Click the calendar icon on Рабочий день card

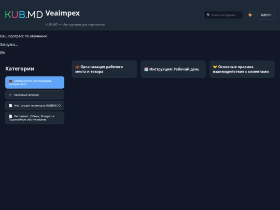point(146,69)
